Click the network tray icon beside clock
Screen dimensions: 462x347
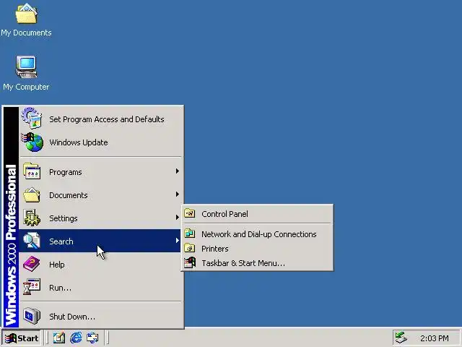401,338
